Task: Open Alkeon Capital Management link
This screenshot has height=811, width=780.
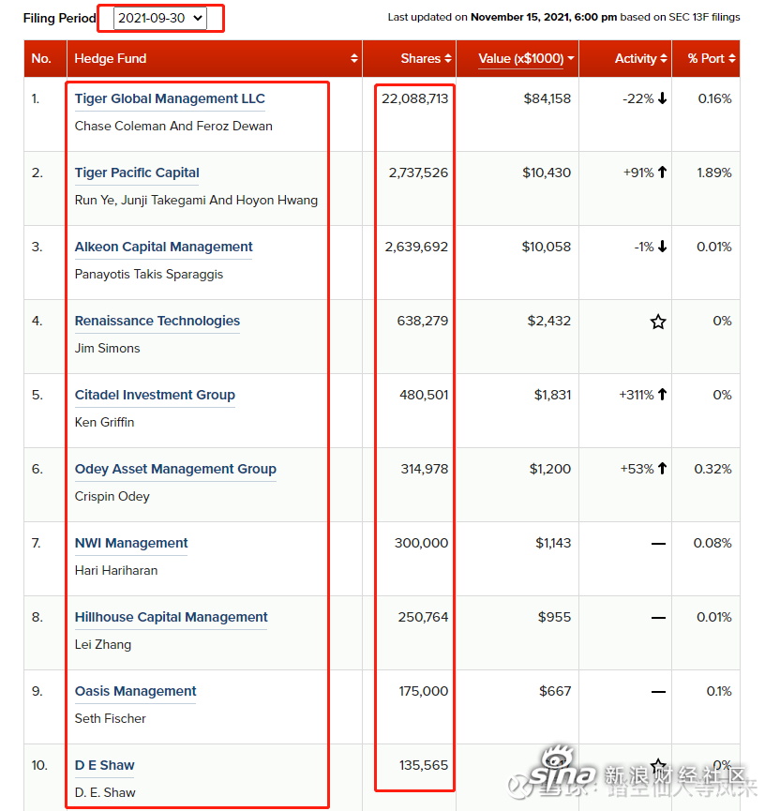Action: coord(163,247)
